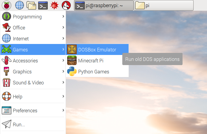This screenshot has width=207, height=134.
Task: Open the Graphics menu category
Action: 33,71
